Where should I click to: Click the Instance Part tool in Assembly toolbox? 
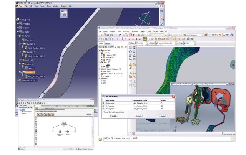coord(130,48)
